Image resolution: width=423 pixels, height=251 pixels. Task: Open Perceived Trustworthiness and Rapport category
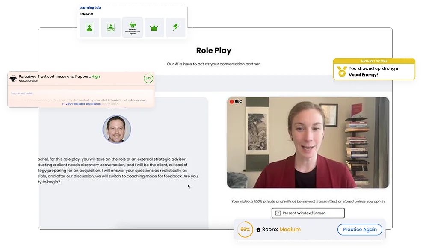click(x=133, y=27)
